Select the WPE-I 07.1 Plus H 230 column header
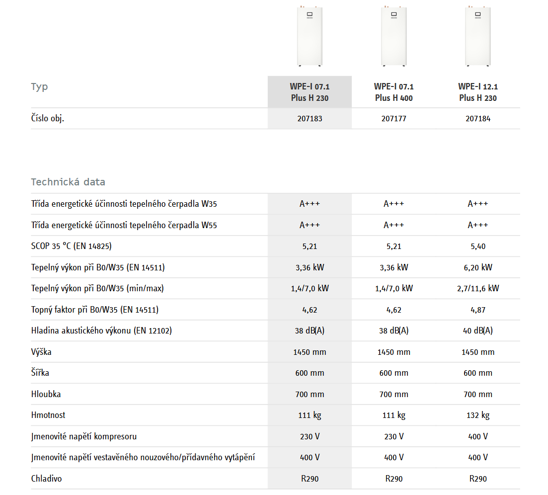 coord(310,92)
